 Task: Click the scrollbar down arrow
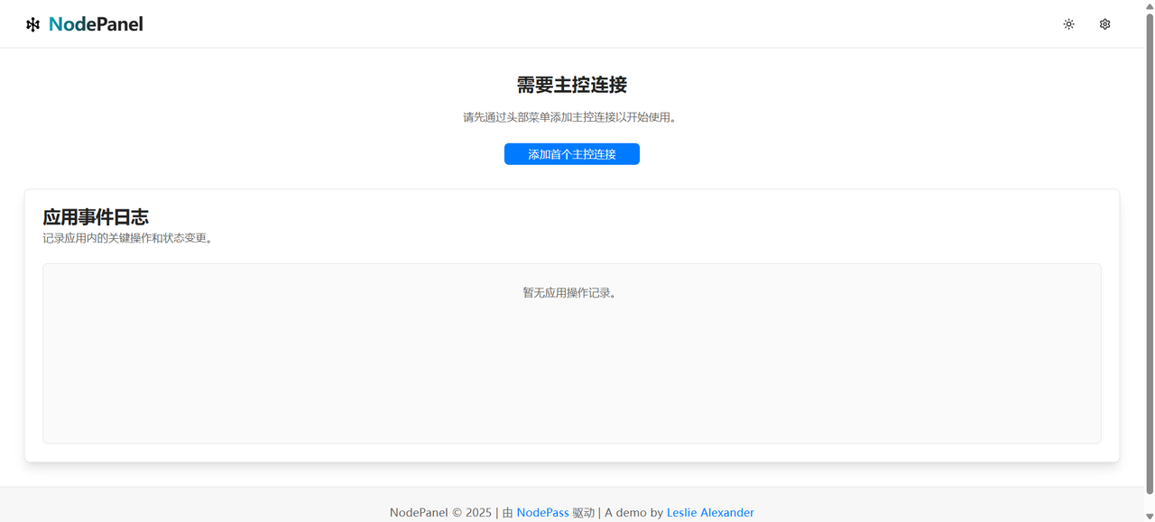pyautogui.click(x=1150, y=516)
